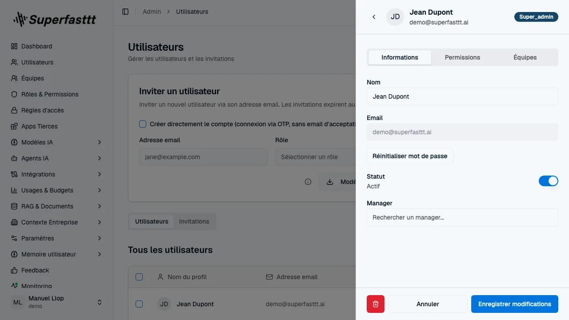Click the Contexte Entreprise icon
The height and width of the screenshot is (320, 569).
coord(14,222)
